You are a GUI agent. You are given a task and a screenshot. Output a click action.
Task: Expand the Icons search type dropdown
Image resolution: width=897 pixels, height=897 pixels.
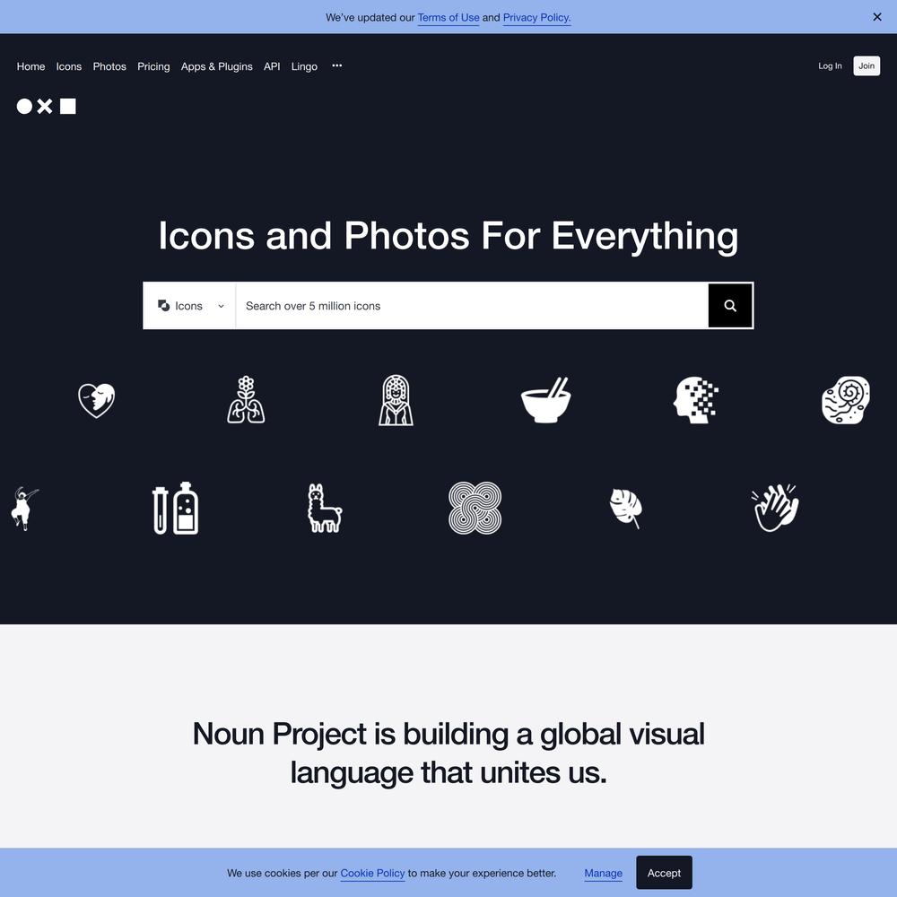point(190,306)
